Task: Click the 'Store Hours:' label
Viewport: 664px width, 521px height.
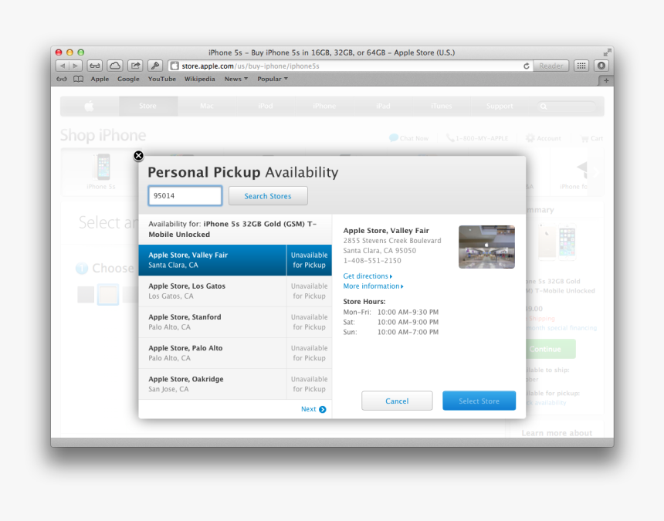Action: pyautogui.click(x=364, y=302)
